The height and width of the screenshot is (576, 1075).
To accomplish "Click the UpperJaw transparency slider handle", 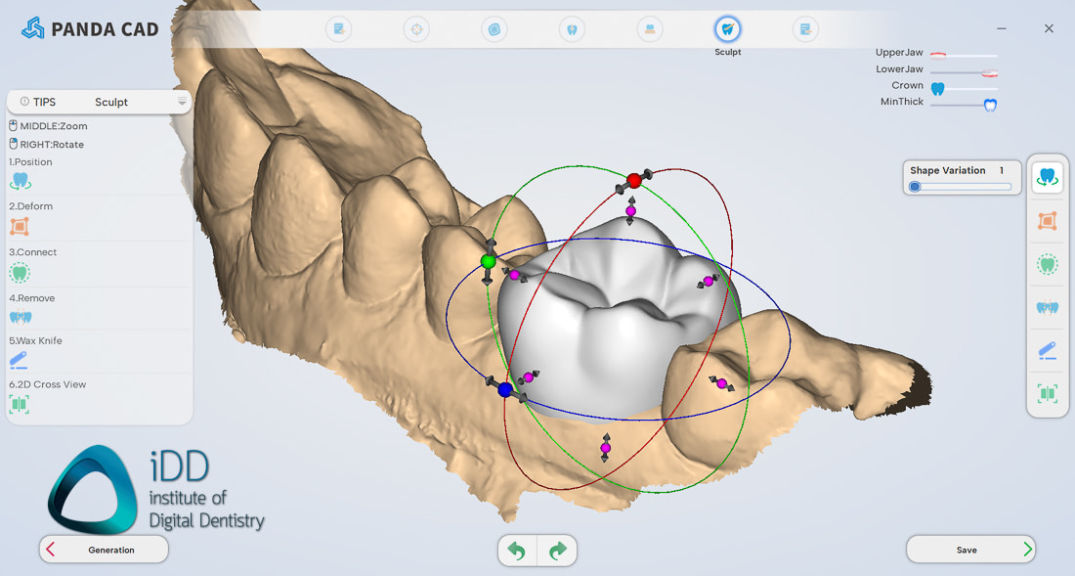I will [937, 56].
